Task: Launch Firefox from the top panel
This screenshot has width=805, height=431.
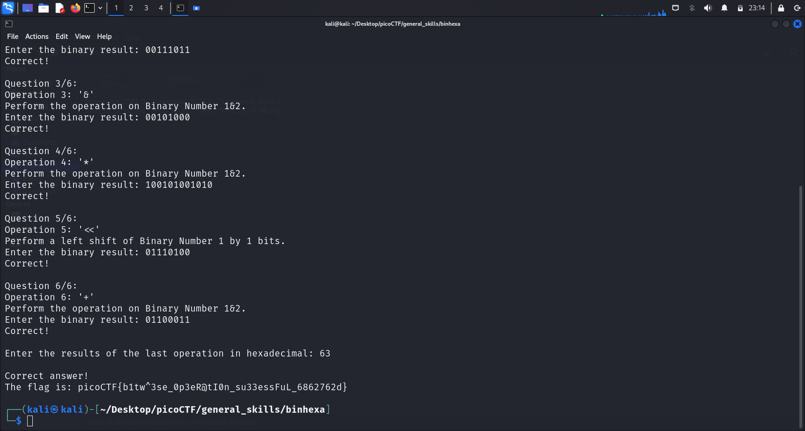Action: click(75, 8)
